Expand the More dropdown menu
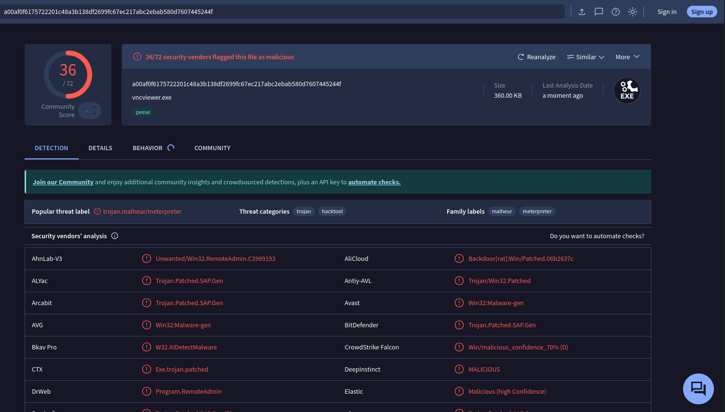The image size is (725, 412). (x=628, y=57)
